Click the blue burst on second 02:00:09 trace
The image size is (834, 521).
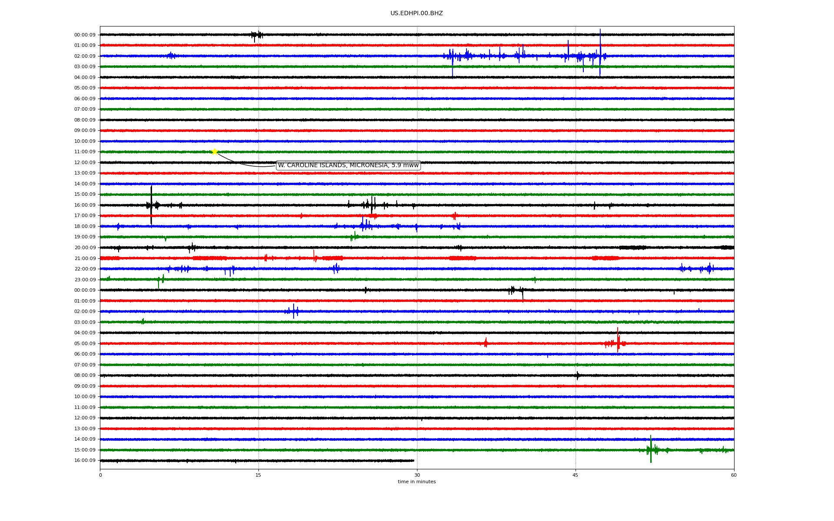(294, 311)
